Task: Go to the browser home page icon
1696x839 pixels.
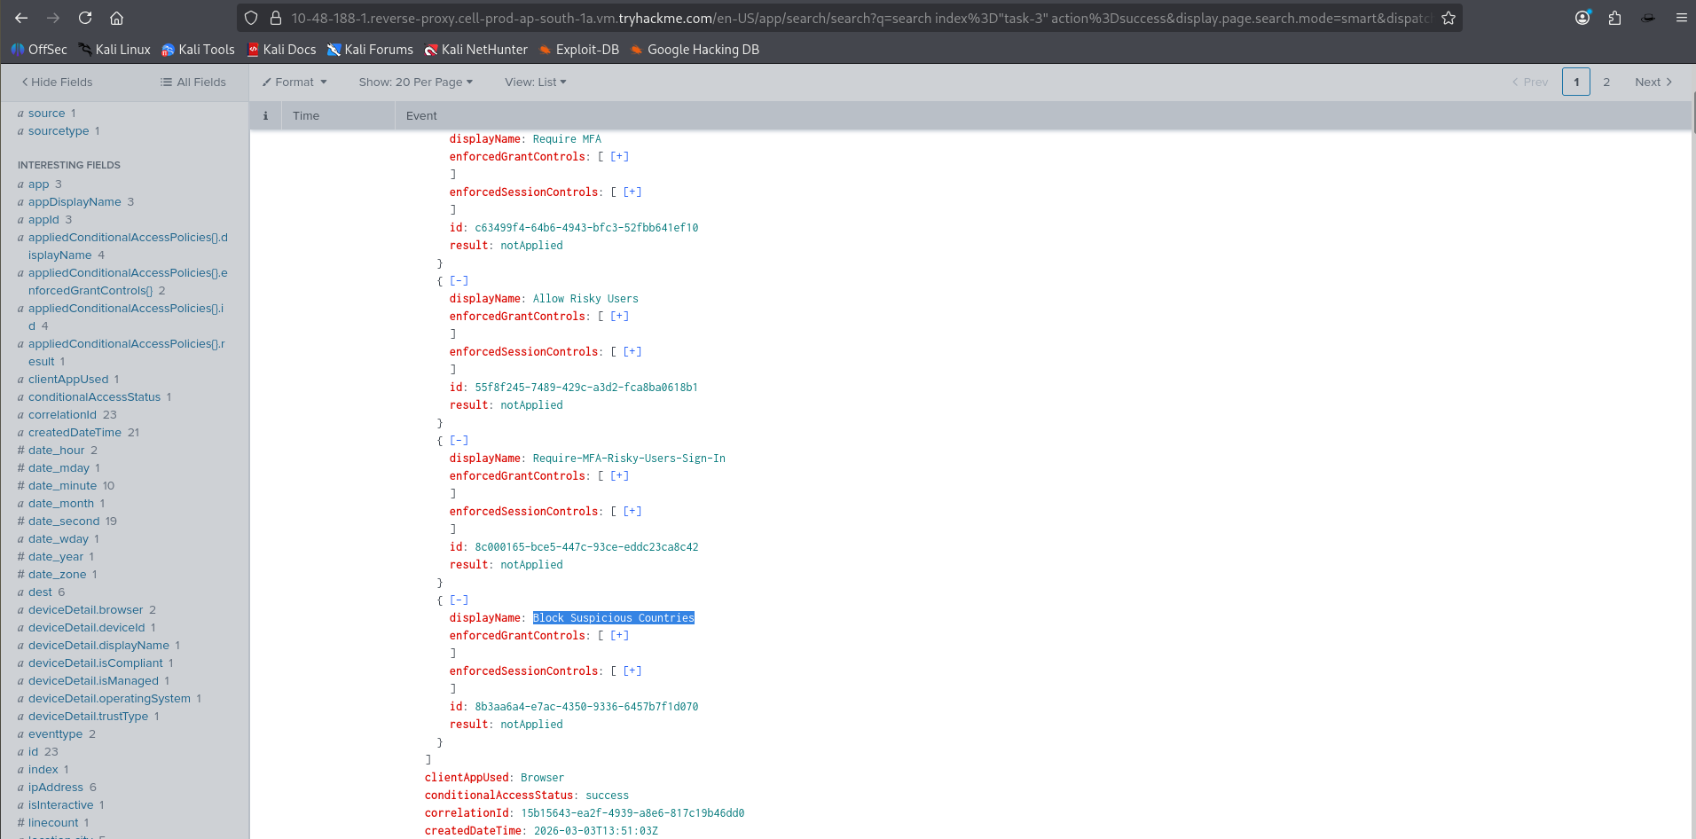Action: pos(116,18)
